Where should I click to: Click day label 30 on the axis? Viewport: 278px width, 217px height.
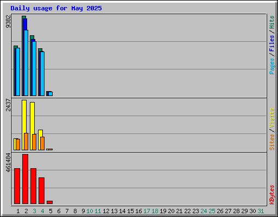click(x=252, y=211)
